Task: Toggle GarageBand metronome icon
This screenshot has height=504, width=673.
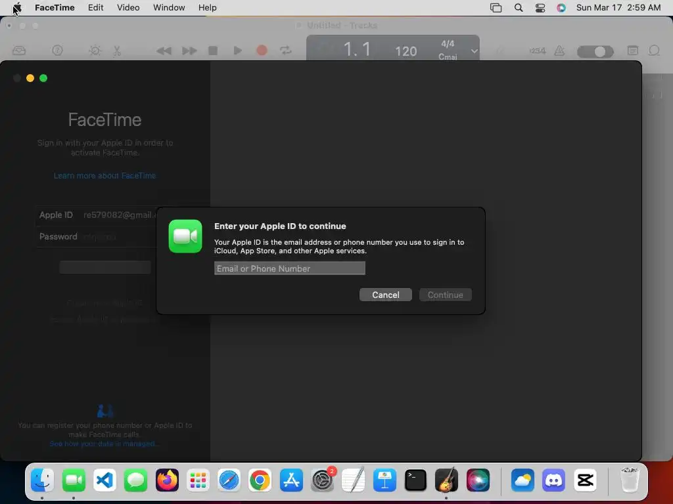Action: click(559, 51)
